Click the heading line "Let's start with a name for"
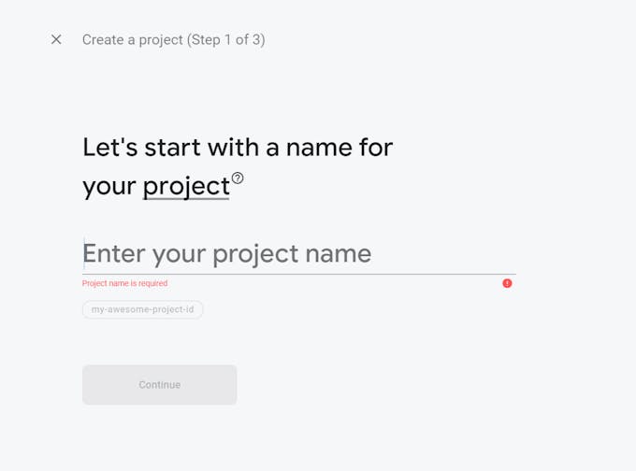Screen dimensions: 636x471 pos(238,147)
